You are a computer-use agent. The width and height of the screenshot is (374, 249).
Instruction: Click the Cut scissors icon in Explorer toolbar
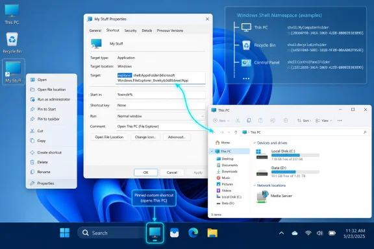238,121
